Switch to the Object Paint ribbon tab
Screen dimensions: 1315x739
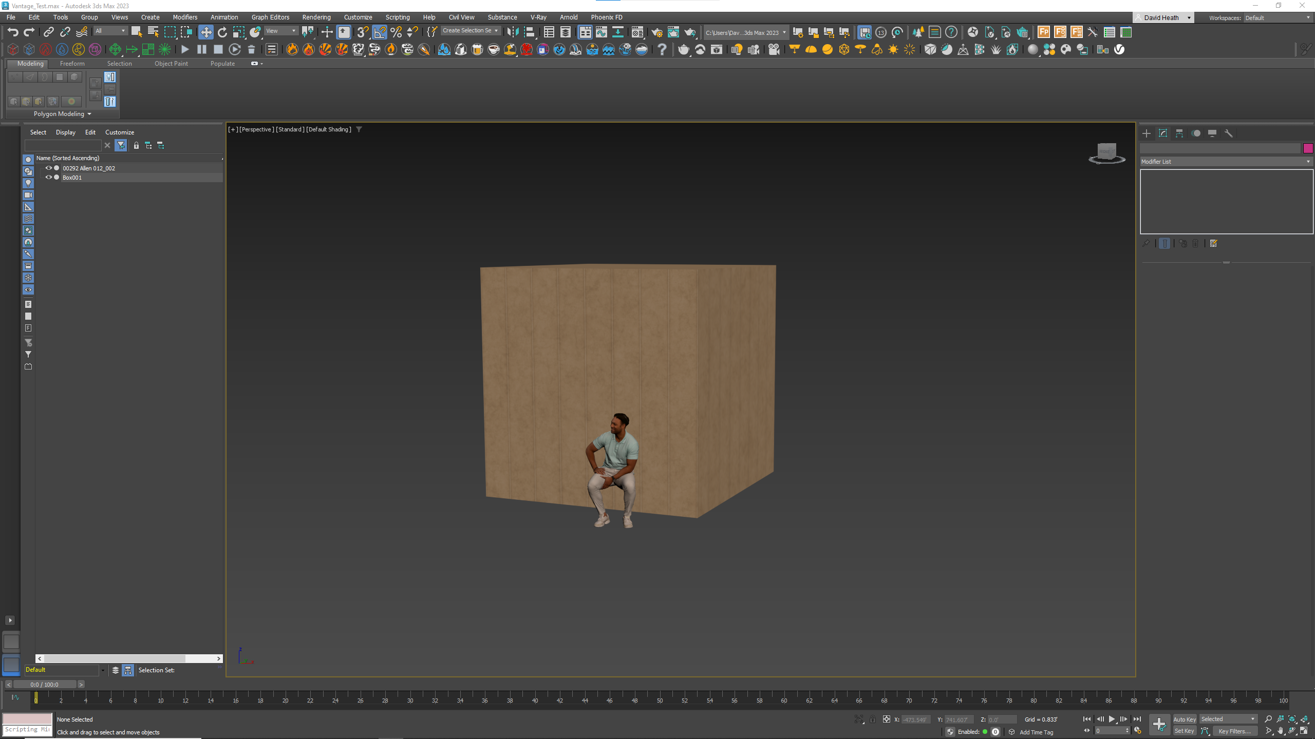click(x=171, y=64)
